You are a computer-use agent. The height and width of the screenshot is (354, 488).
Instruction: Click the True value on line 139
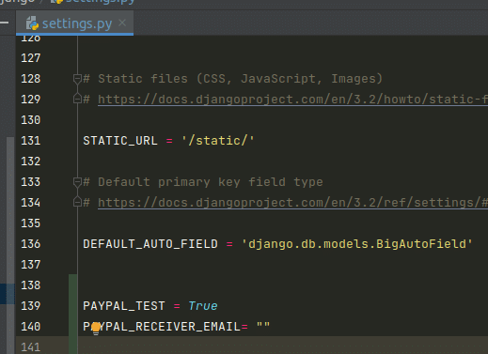pos(203,306)
